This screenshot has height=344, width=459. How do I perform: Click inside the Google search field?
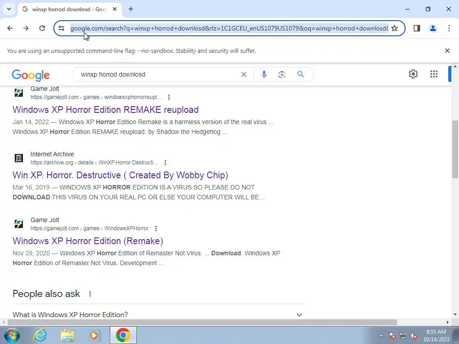tap(158, 74)
